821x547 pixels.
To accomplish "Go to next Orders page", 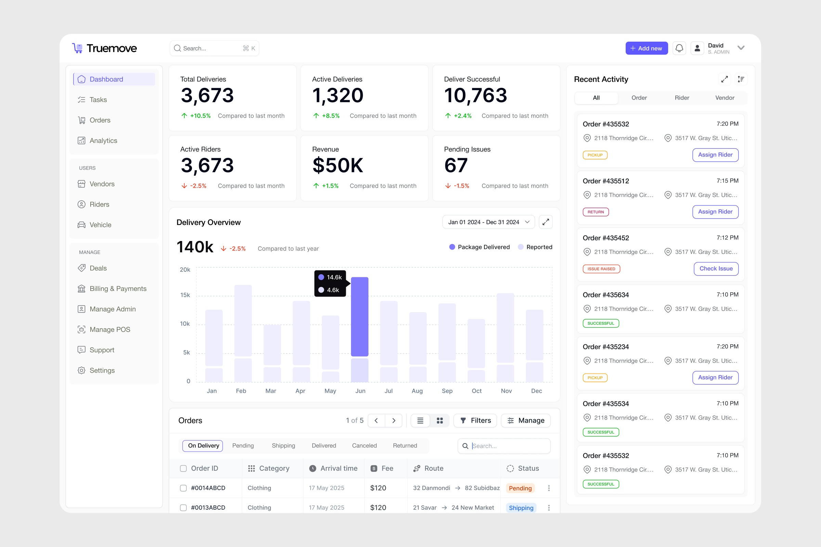I will tap(394, 421).
